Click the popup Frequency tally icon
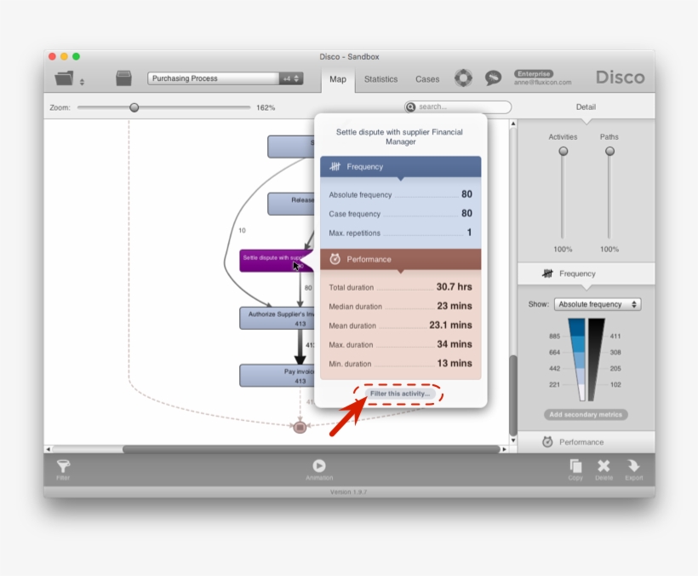This screenshot has height=576, width=698. point(335,167)
